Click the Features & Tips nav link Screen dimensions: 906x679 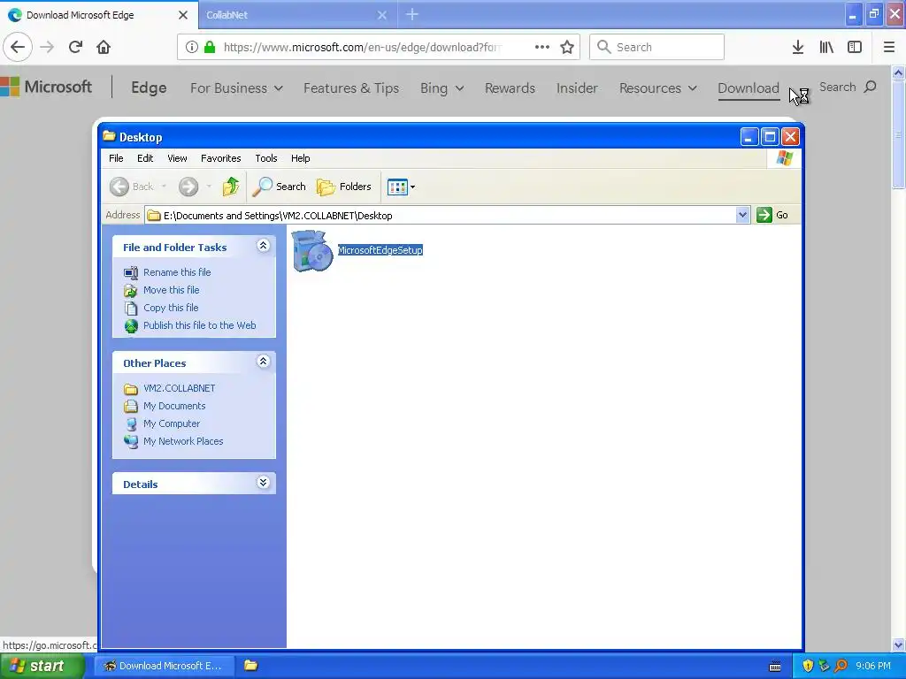click(x=351, y=88)
